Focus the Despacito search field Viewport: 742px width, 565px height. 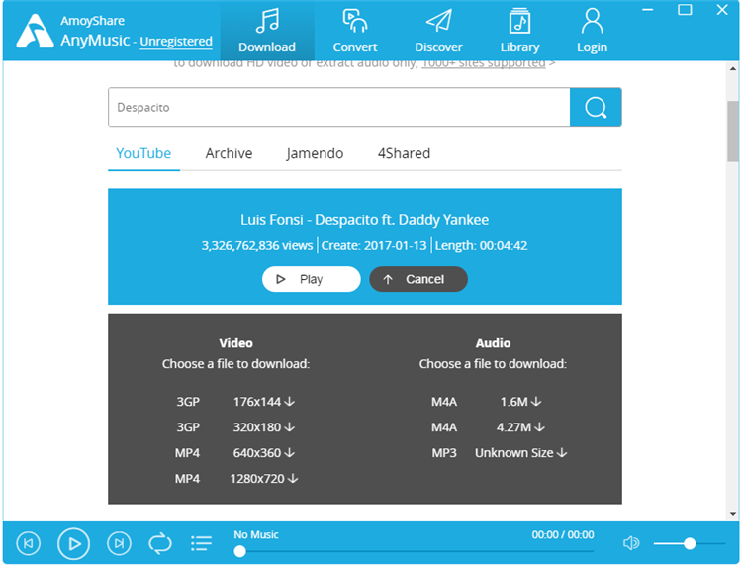(x=338, y=107)
